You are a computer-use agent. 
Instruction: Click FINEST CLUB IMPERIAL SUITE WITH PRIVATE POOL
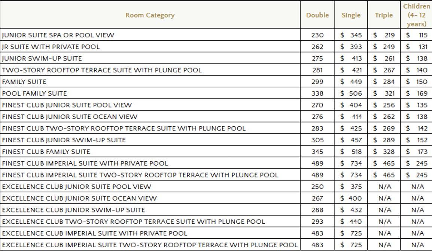[85, 163]
